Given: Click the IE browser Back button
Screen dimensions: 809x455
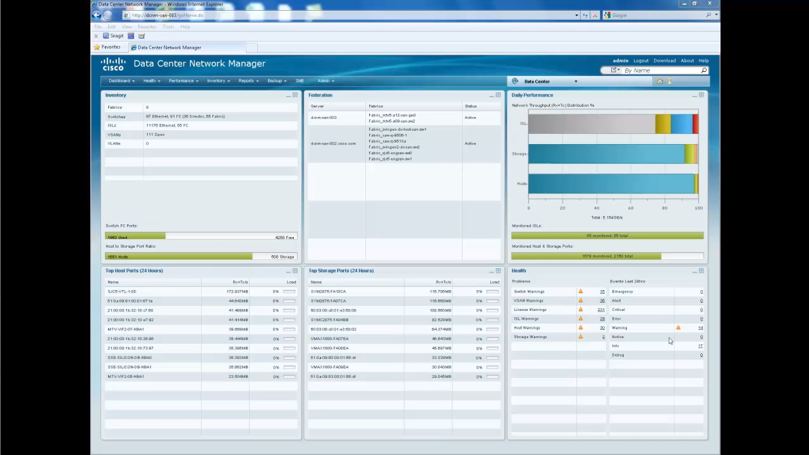Looking at the screenshot, I should point(97,15).
